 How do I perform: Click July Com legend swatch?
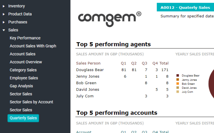point(178,92)
